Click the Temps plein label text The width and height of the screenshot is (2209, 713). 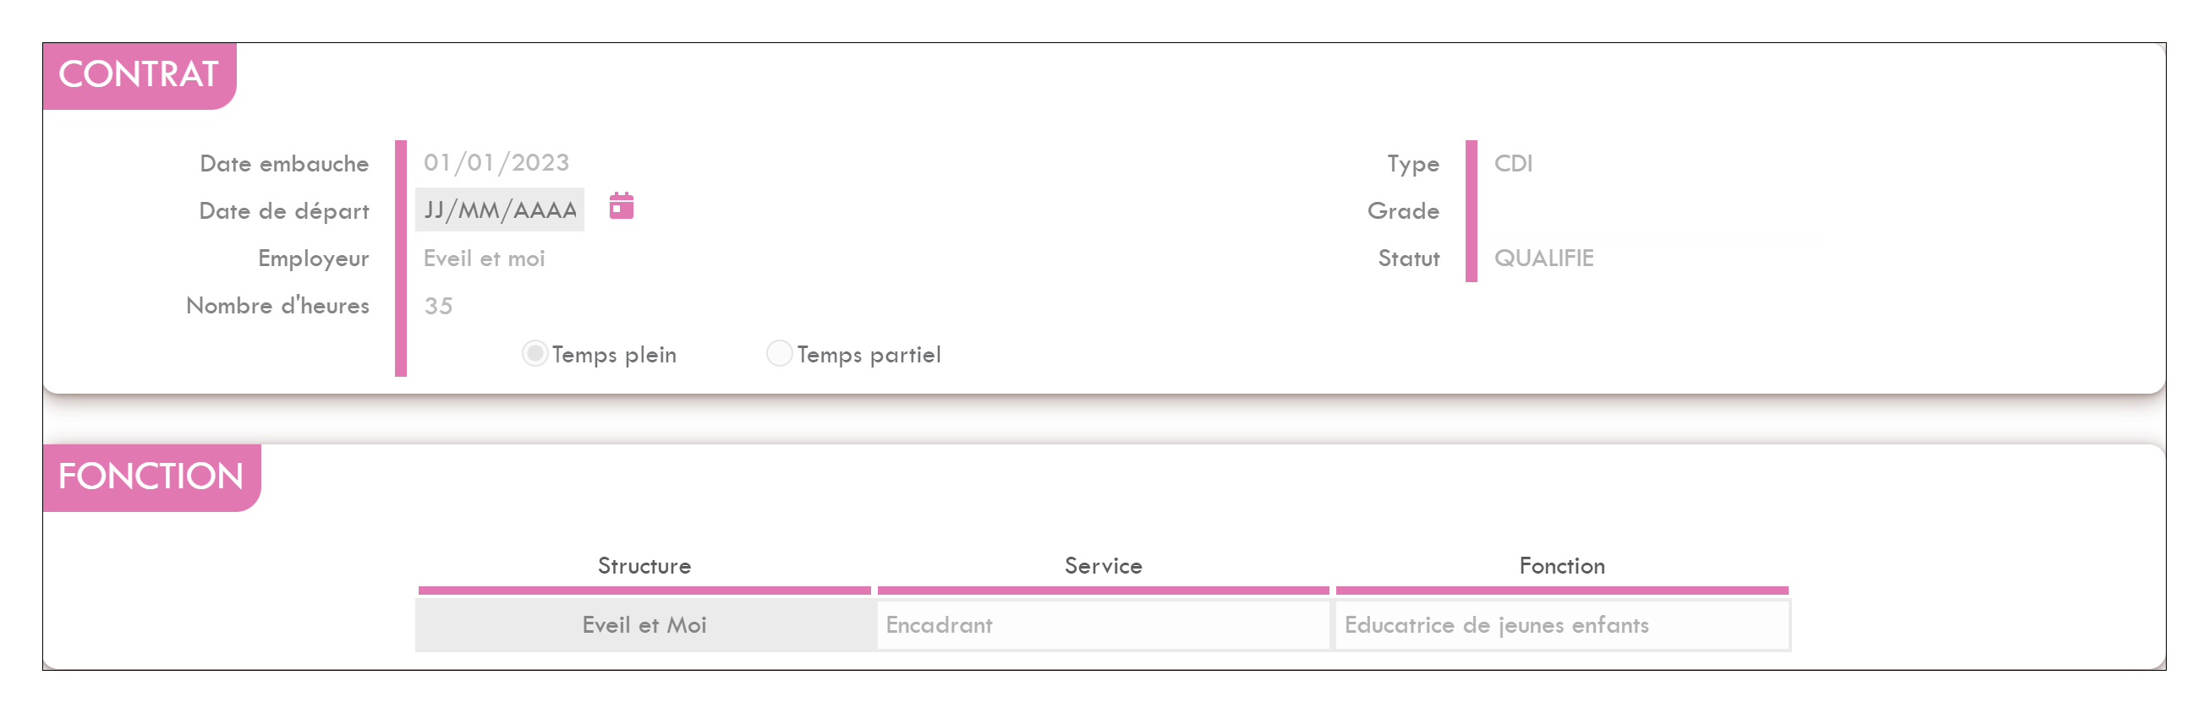point(614,355)
